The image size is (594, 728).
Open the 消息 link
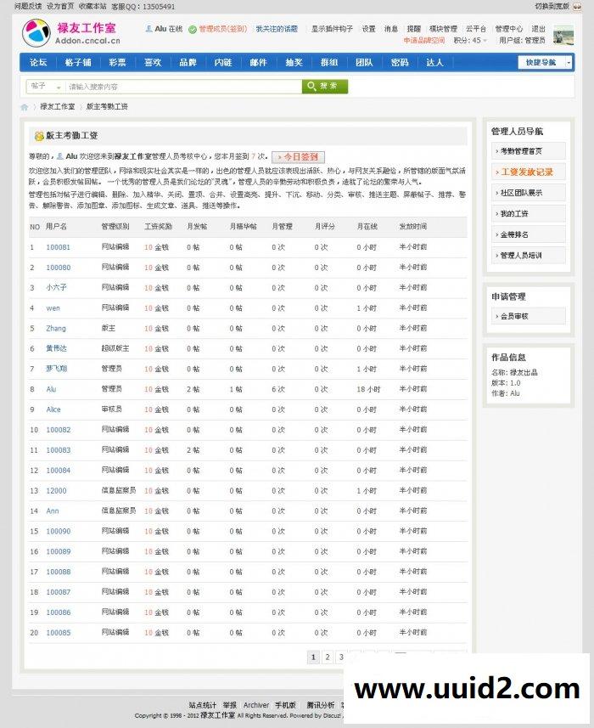click(391, 29)
